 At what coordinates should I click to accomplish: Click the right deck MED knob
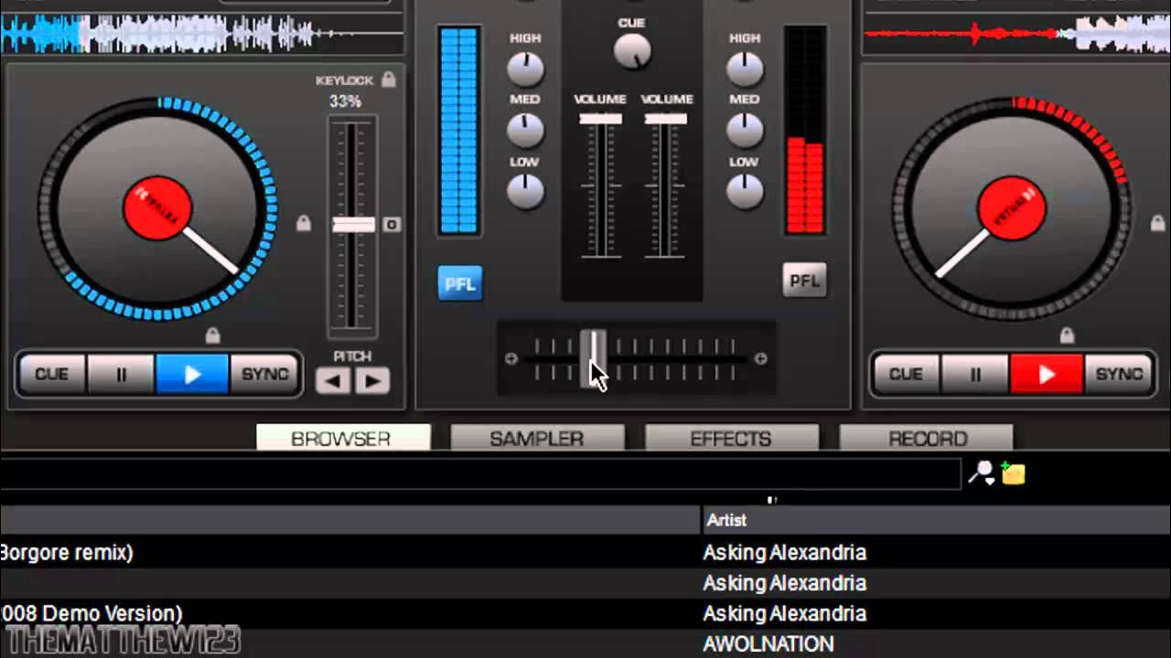[x=745, y=129]
